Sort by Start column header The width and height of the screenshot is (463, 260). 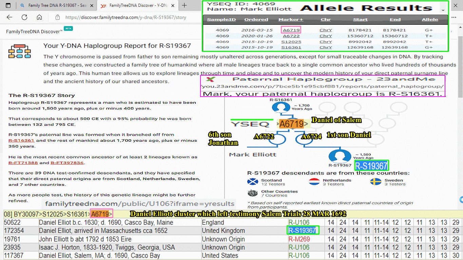point(360,20)
